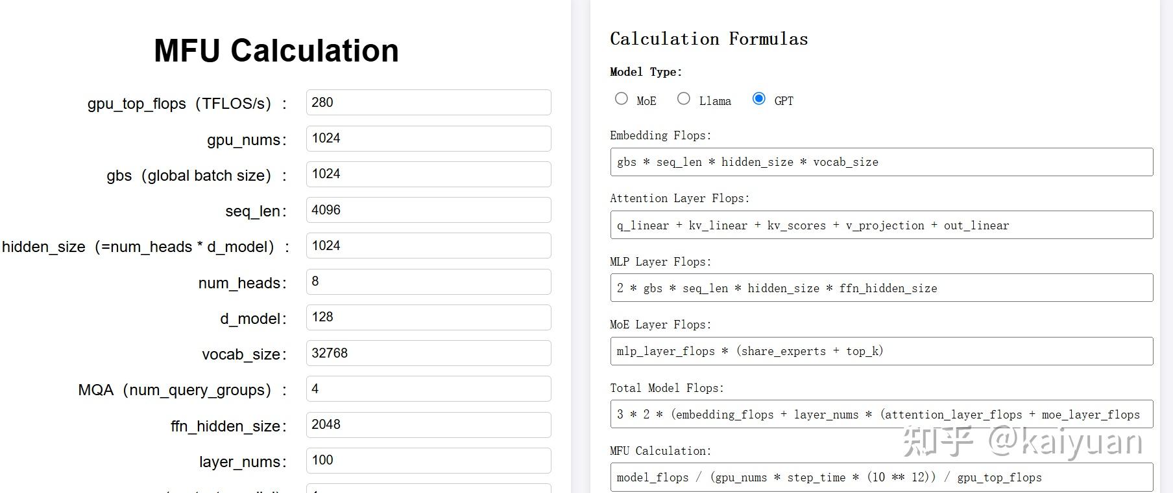1173x493 pixels.
Task: Focus the gpu_nums input box
Action: (428, 139)
